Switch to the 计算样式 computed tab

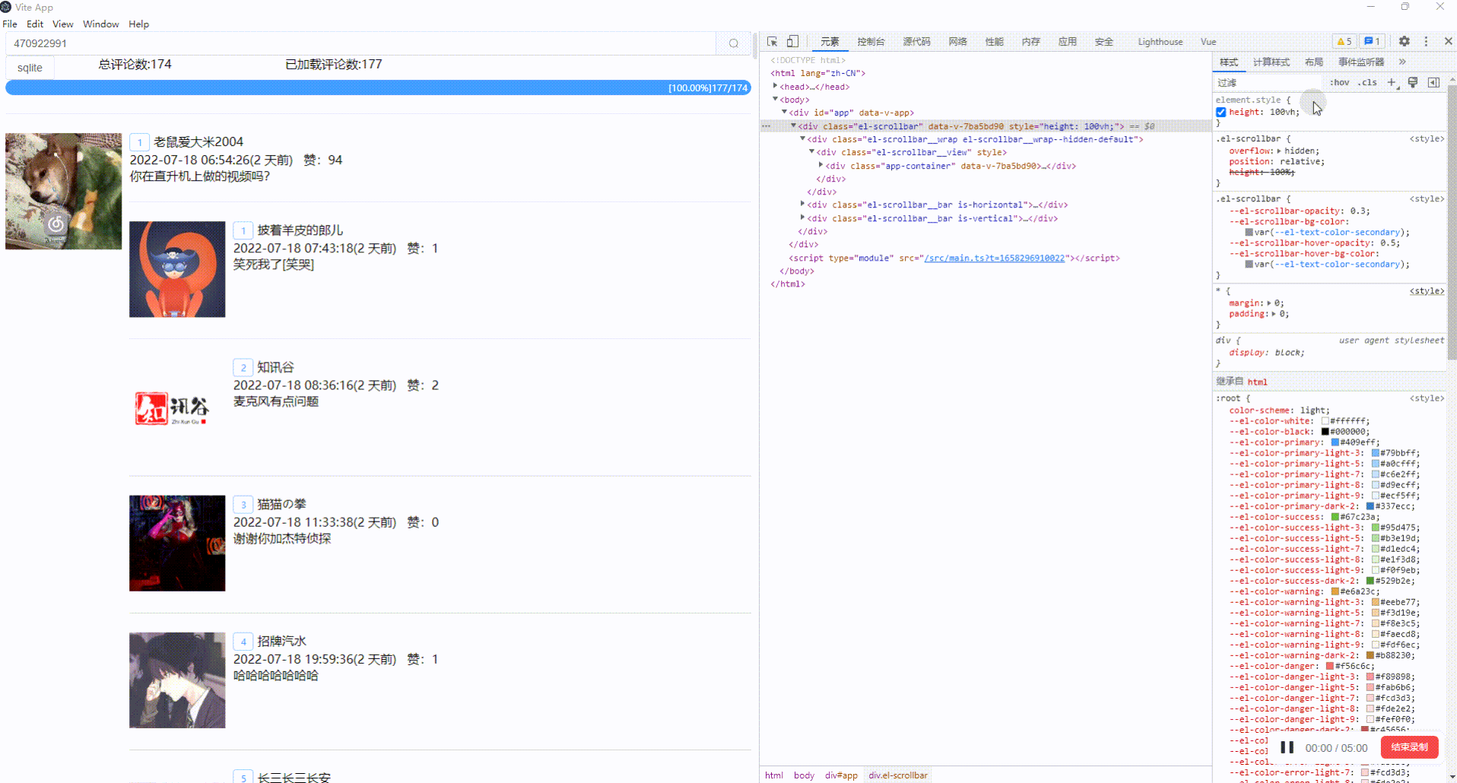(x=1271, y=62)
